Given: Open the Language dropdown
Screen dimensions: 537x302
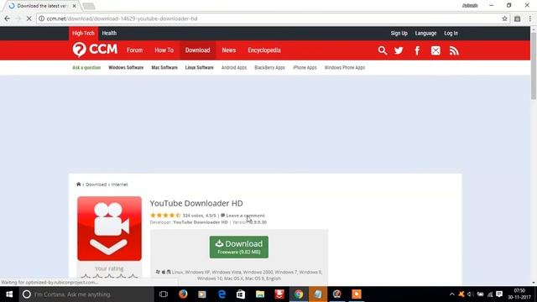Looking at the screenshot, I should pyautogui.click(x=425, y=34).
